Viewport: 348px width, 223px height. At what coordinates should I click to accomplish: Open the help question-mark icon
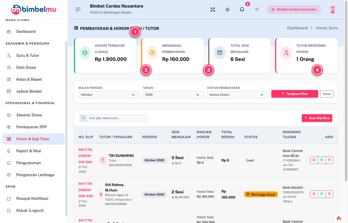click(x=257, y=10)
